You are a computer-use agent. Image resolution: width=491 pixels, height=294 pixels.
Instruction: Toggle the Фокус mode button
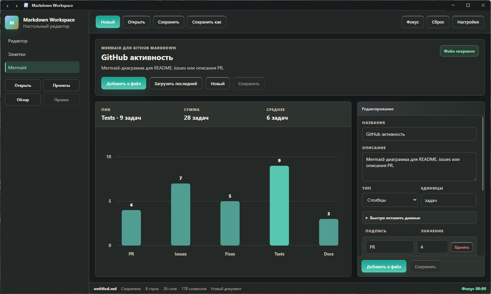point(413,22)
